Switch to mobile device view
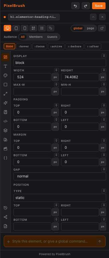Screen dimensions: 109x258 [25, 28]
